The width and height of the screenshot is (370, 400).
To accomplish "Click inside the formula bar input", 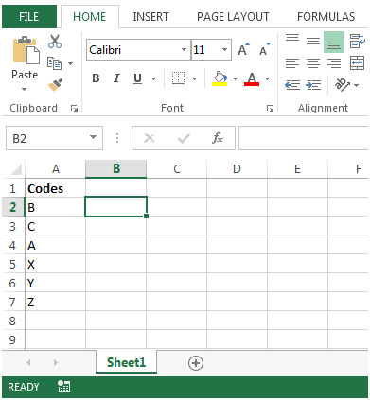I will [304, 138].
